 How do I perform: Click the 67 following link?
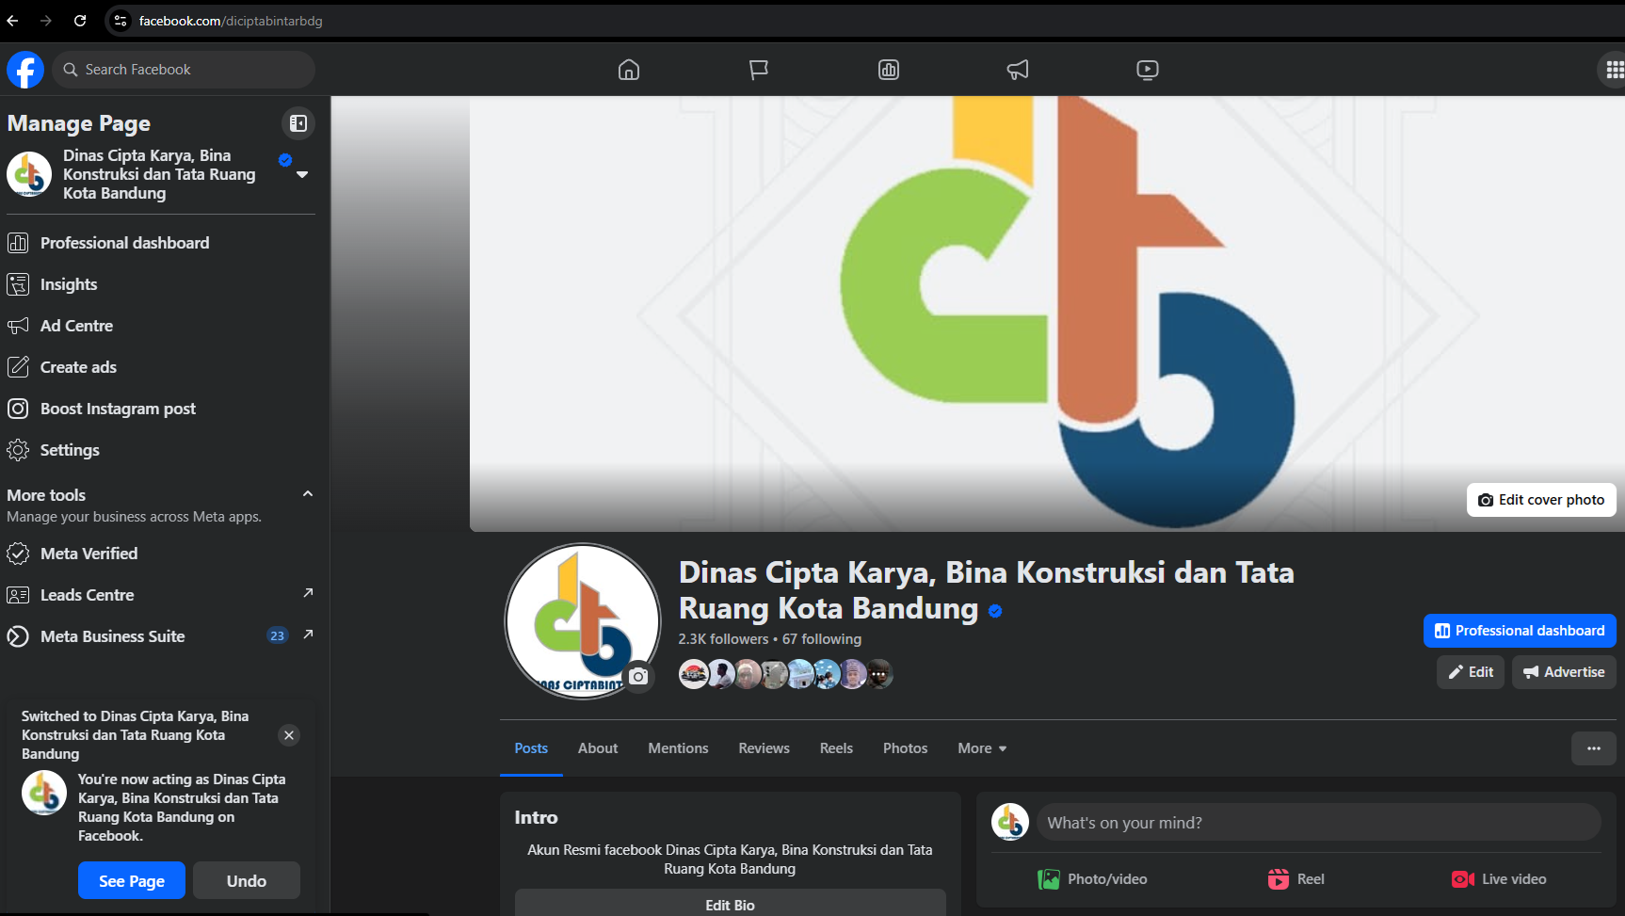tap(822, 638)
